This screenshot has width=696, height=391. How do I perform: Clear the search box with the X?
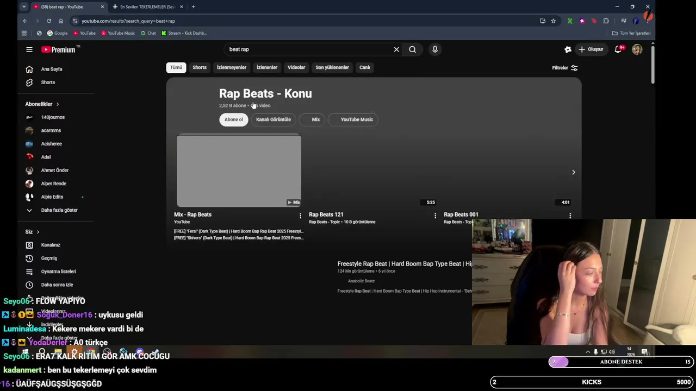(x=396, y=49)
